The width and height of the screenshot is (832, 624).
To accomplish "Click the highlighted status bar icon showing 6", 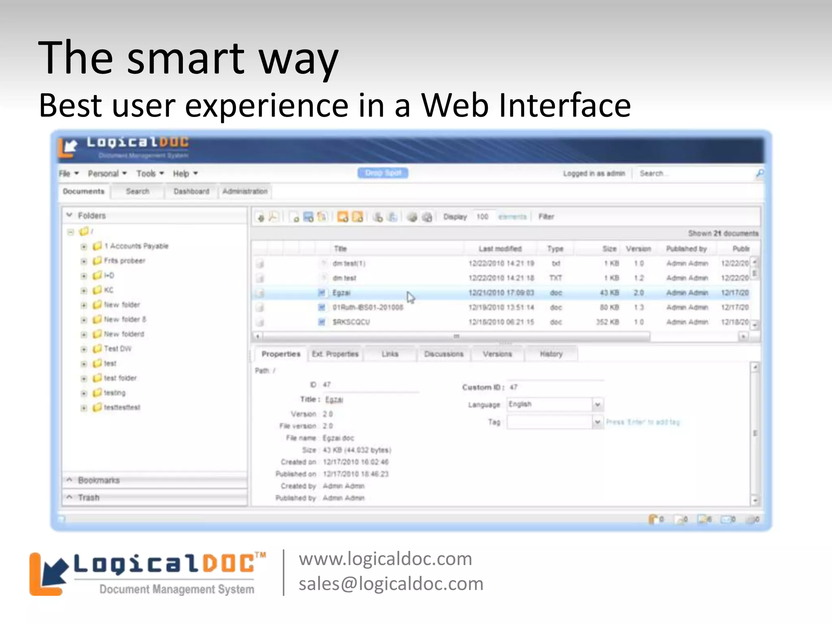I will click(702, 519).
